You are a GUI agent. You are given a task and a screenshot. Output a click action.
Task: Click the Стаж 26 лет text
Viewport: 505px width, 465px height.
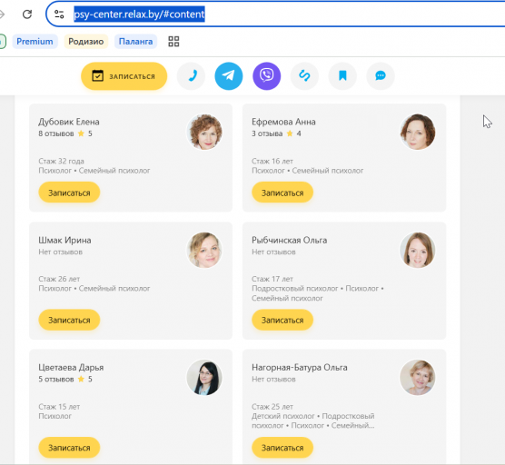click(x=59, y=279)
